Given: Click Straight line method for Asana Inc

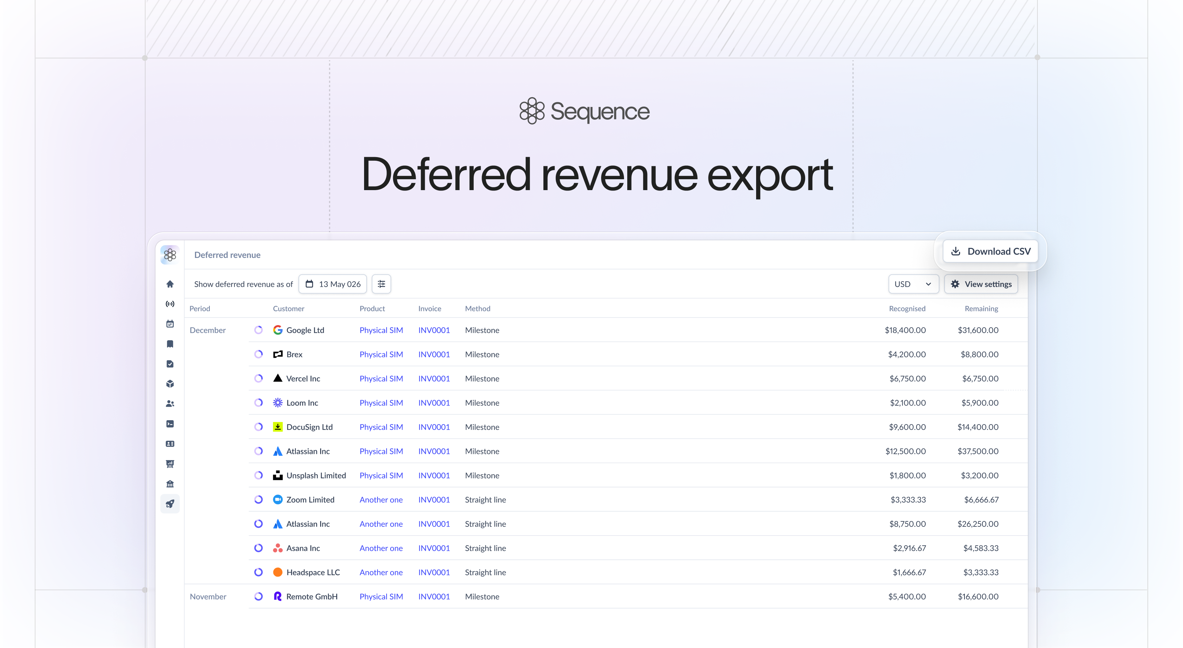Looking at the screenshot, I should (485, 548).
